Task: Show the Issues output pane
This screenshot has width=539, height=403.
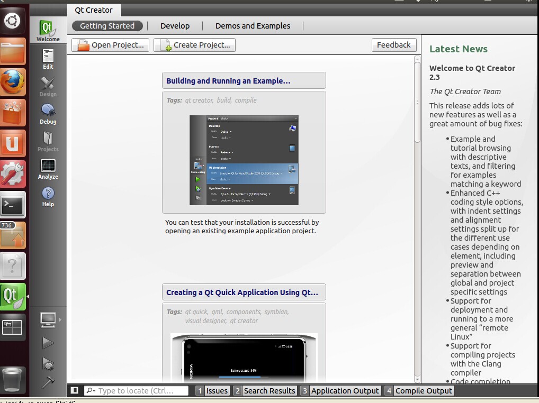Action: [212, 391]
